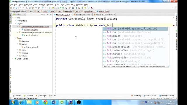Collapse the res folder

click(15, 38)
